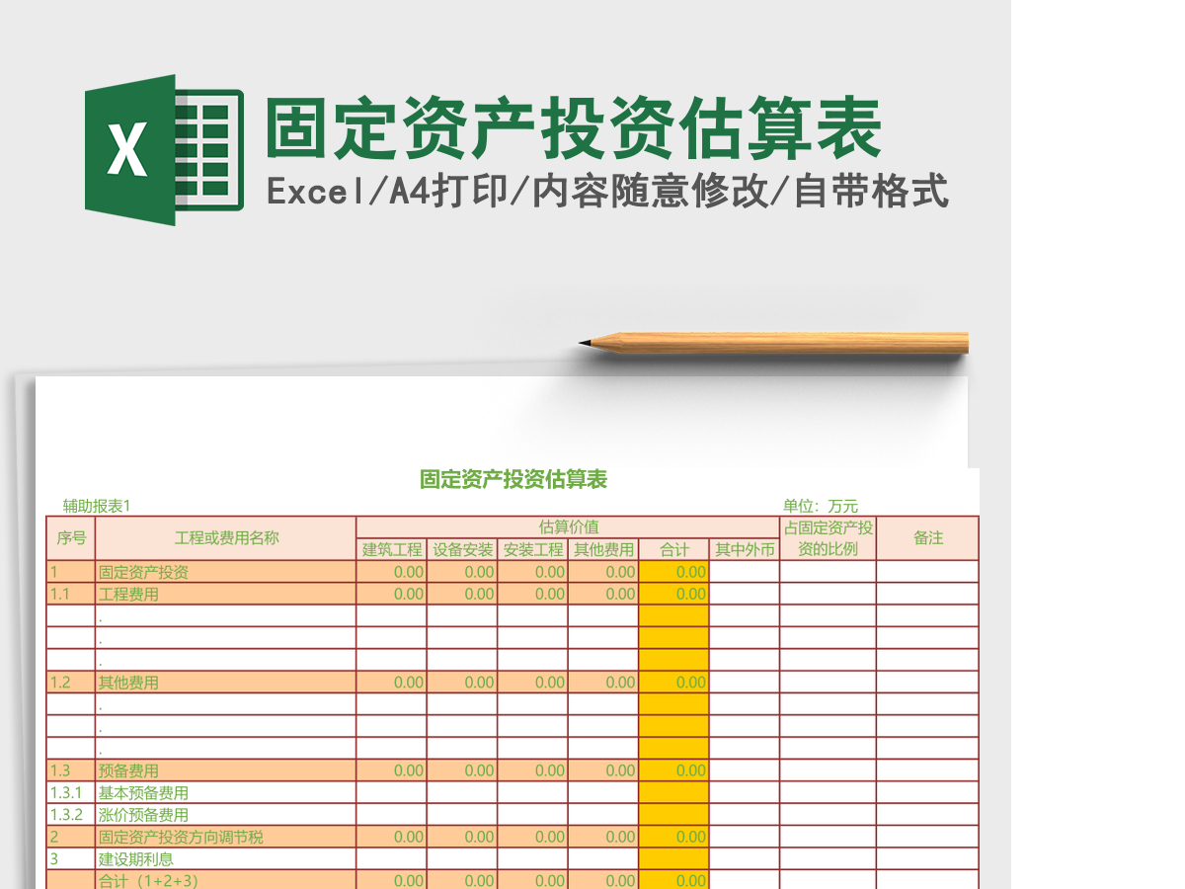This screenshot has height=889, width=1185.
Task: Click the 1.3.1 serial number cell
Action: (x=71, y=792)
